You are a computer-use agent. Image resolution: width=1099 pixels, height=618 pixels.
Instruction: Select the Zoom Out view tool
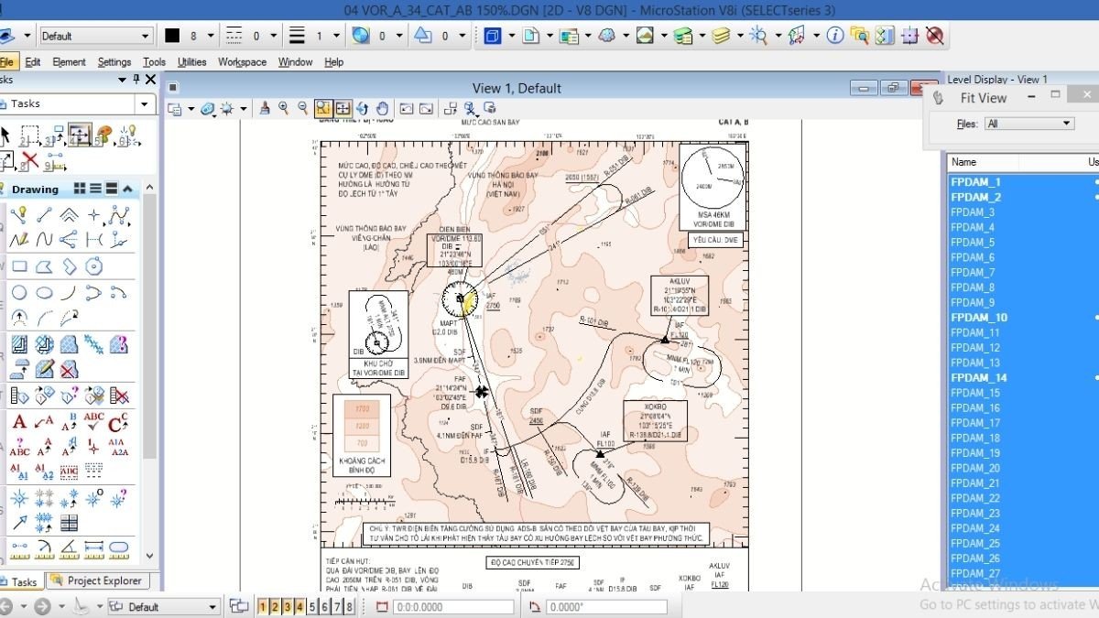(302, 108)
